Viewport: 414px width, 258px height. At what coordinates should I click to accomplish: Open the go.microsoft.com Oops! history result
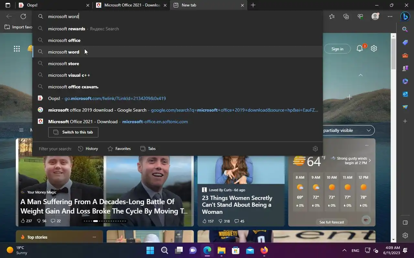[178, 98]
